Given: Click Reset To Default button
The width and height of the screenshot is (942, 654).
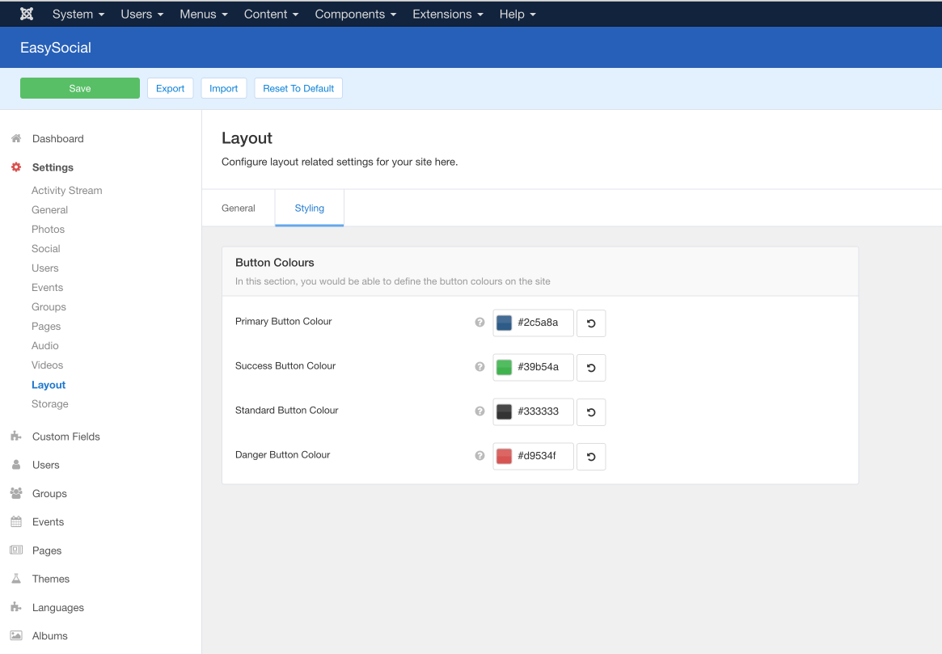Looking at the screenshot, I should pos(298,88).
